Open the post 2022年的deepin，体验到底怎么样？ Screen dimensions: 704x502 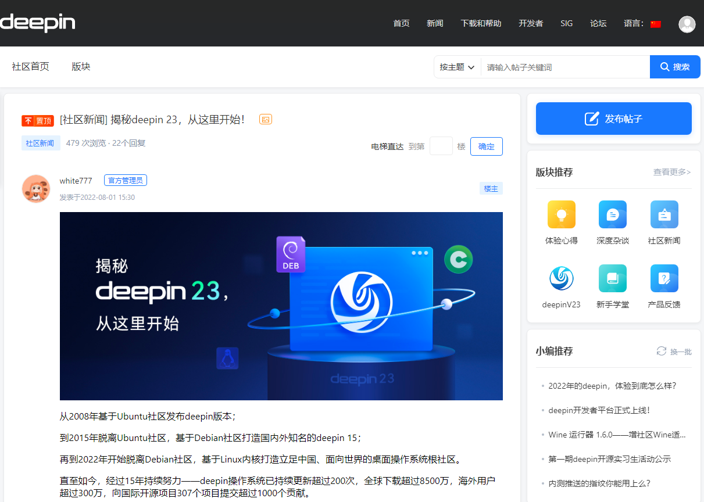point(612,386)
